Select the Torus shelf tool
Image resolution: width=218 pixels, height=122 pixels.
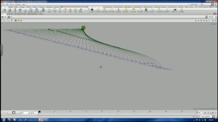click(x=20, y=10)
